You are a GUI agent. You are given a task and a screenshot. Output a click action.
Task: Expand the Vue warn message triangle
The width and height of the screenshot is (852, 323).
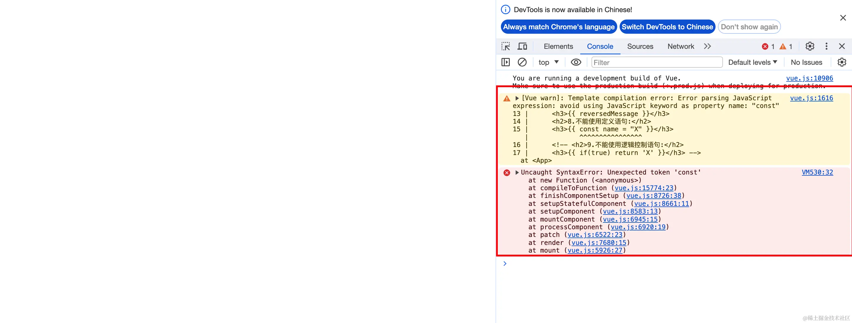[x=517, y=98]
